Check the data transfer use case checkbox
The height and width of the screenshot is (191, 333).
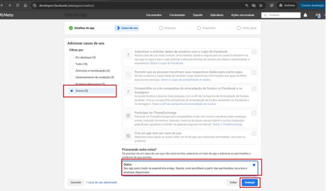pyautogui.click(x=254, y=73)
